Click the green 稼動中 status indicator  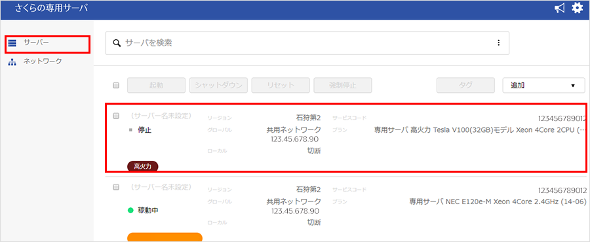(x=130, y=211)
